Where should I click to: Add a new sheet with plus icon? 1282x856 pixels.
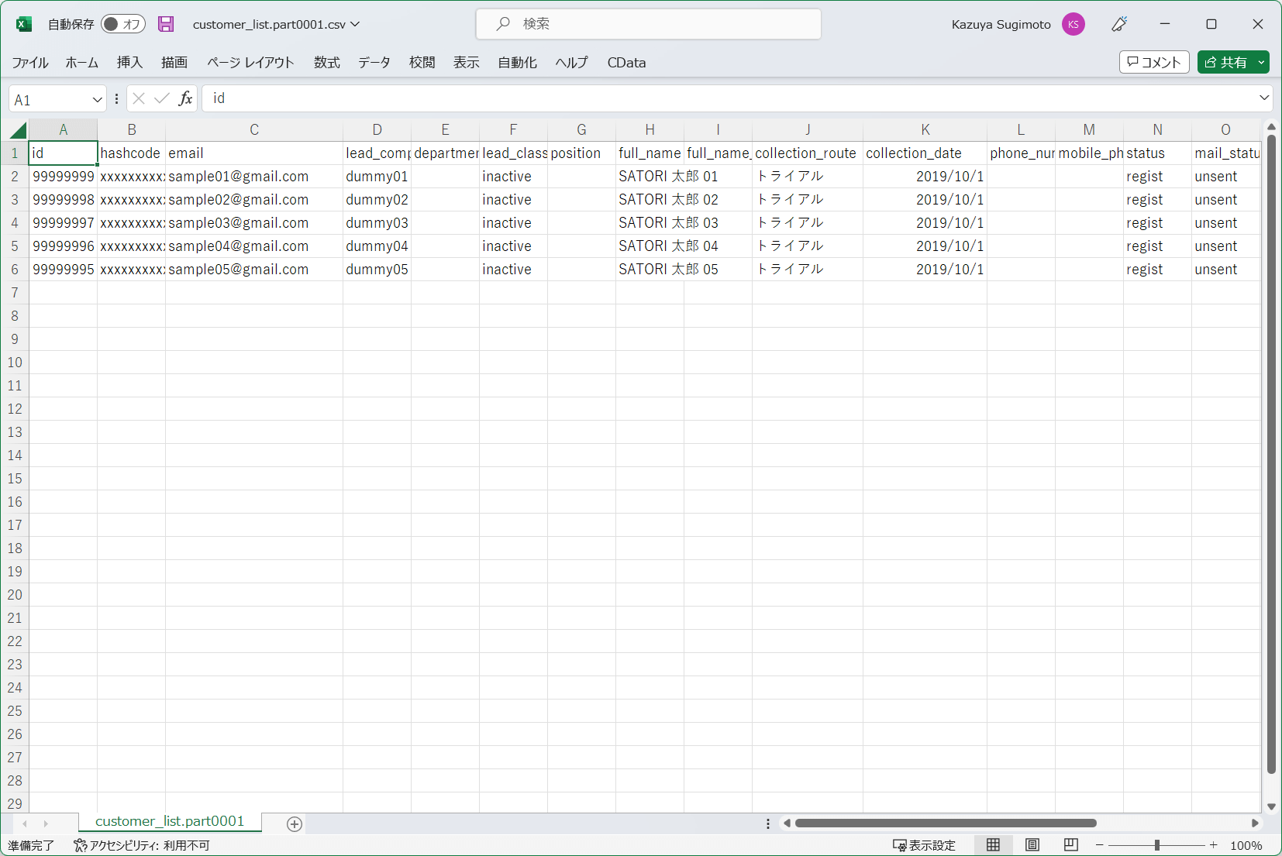(295, 824)
